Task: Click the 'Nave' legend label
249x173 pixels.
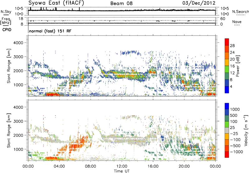Action: [x=237, y=22]
